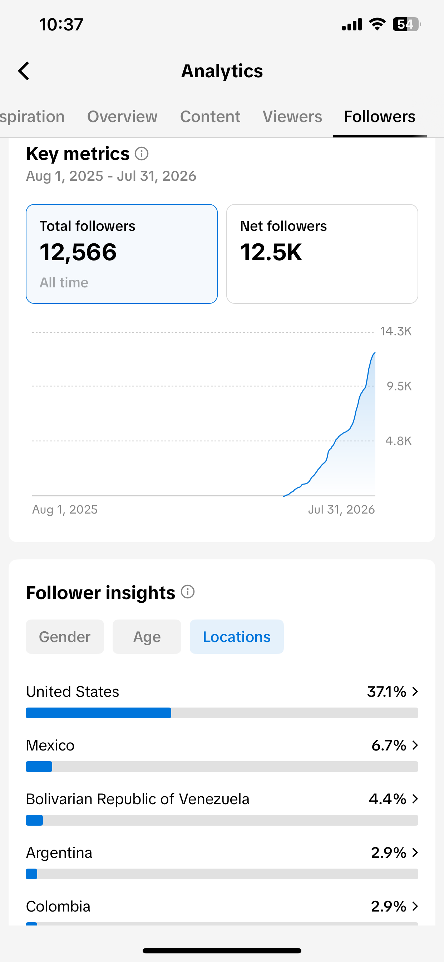Switch follower insights to Gender
This screenshot has width=444, height=962.
(x=65, y=637)
